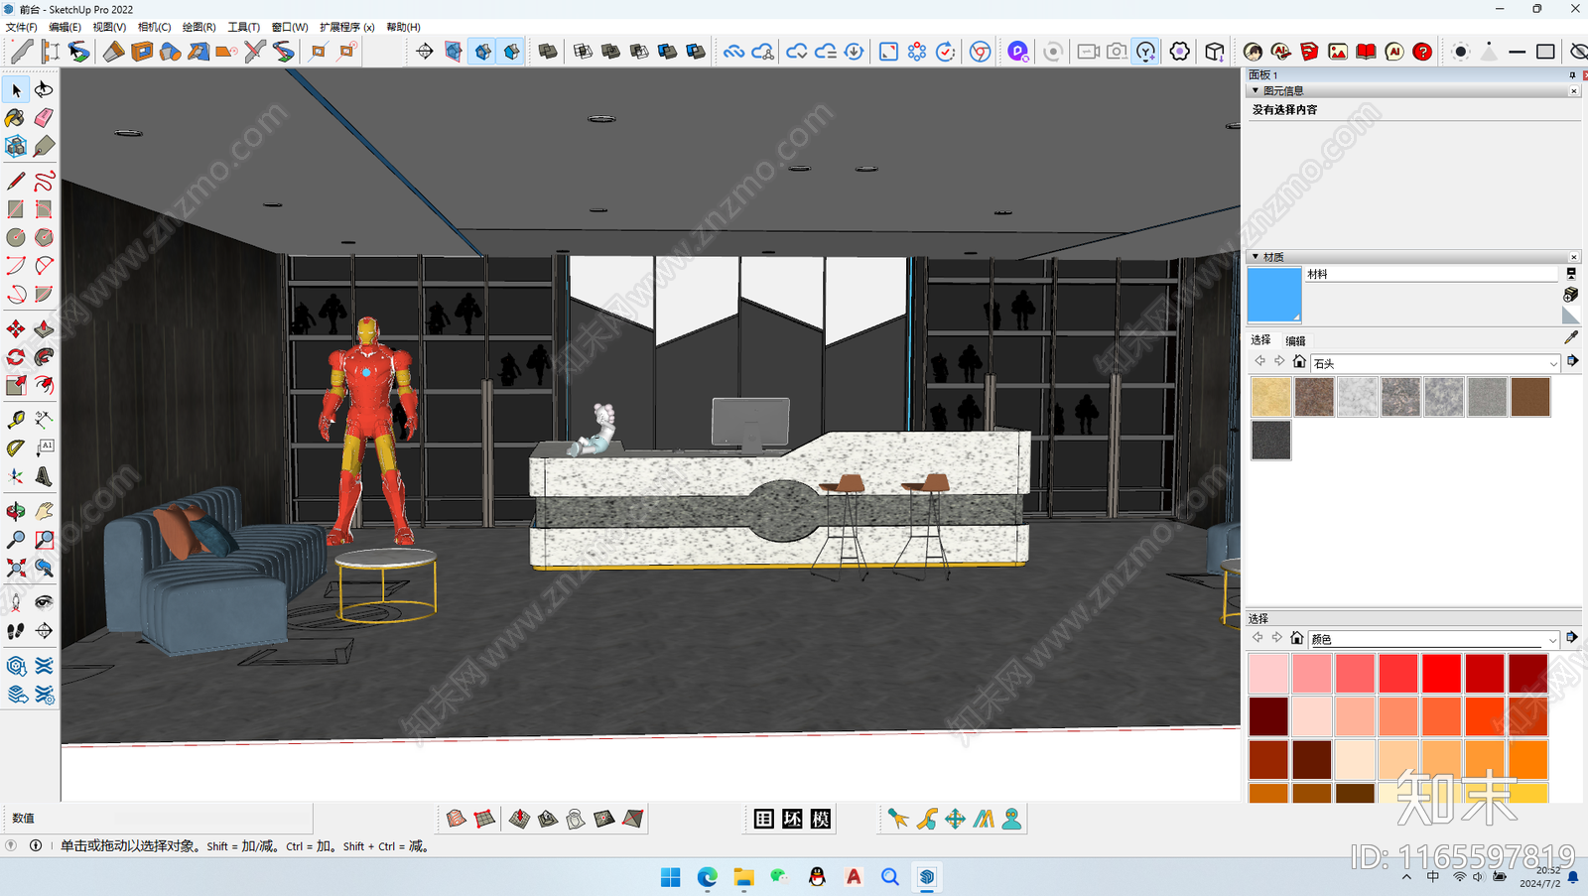Open the materials details menu arrow
The width and height of the screenshot is (1588, 896).
pos(1573,361)
